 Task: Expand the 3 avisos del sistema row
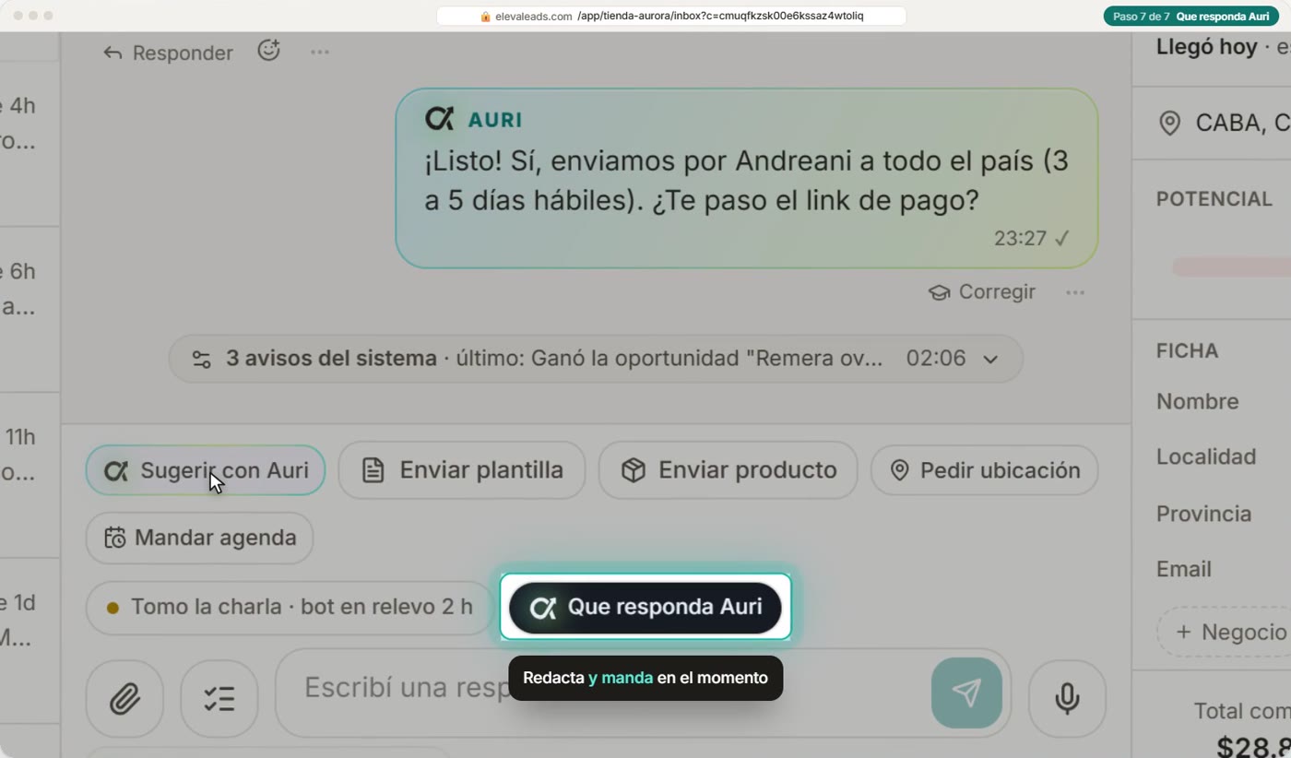(x=596, y=358)
